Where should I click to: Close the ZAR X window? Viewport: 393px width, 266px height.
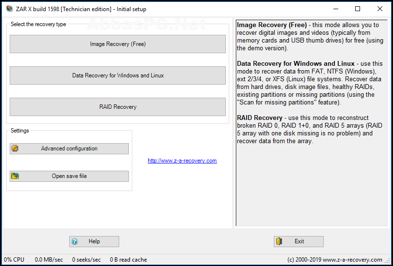click(380, 9)
